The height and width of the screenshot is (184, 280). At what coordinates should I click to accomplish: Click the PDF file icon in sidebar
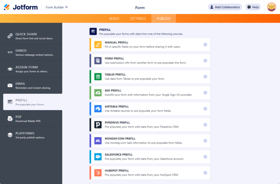(10, 119)
